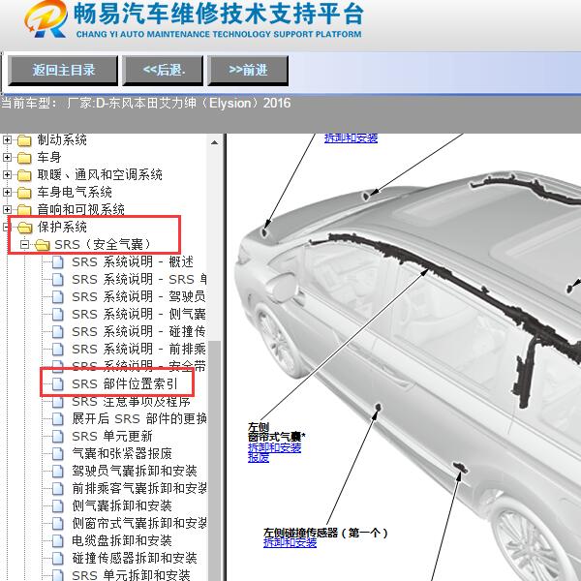
Task: Open SRS 系统说明 - 概述 document
Action: tap(133, 262)
